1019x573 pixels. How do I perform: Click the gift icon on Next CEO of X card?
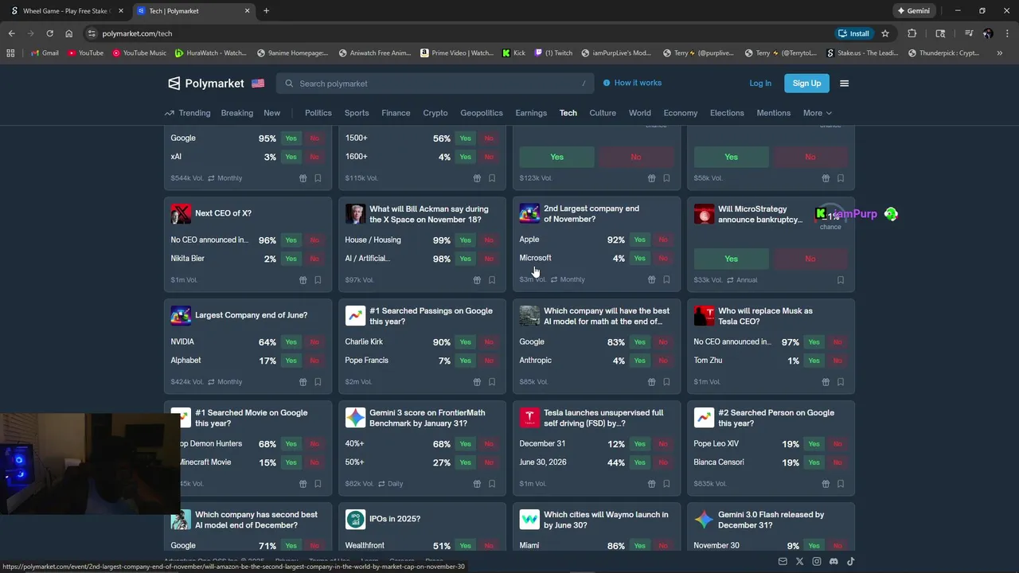(x=303, y=280)
